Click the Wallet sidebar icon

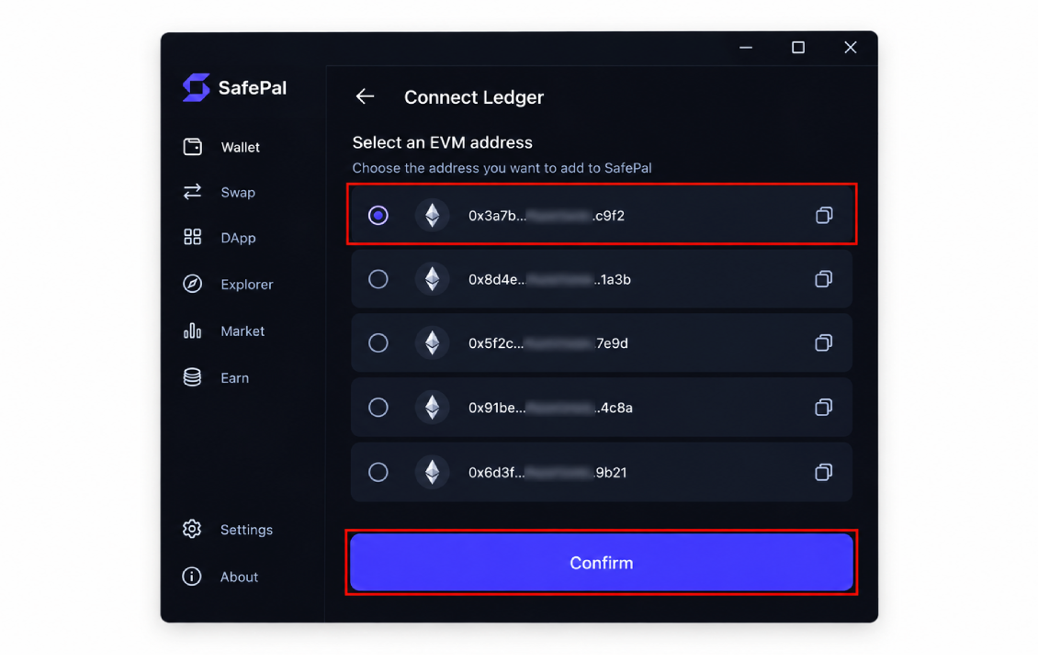point(193,147)
